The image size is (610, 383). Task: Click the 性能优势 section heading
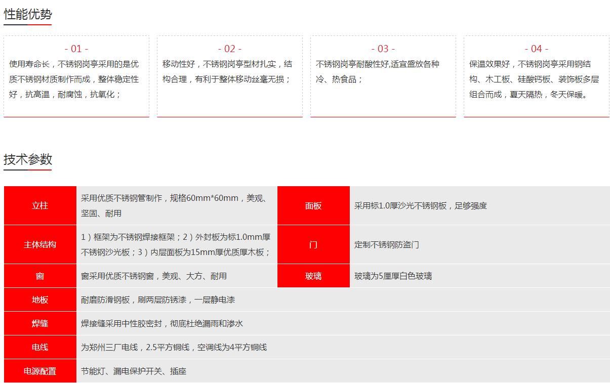coord(28,15)
